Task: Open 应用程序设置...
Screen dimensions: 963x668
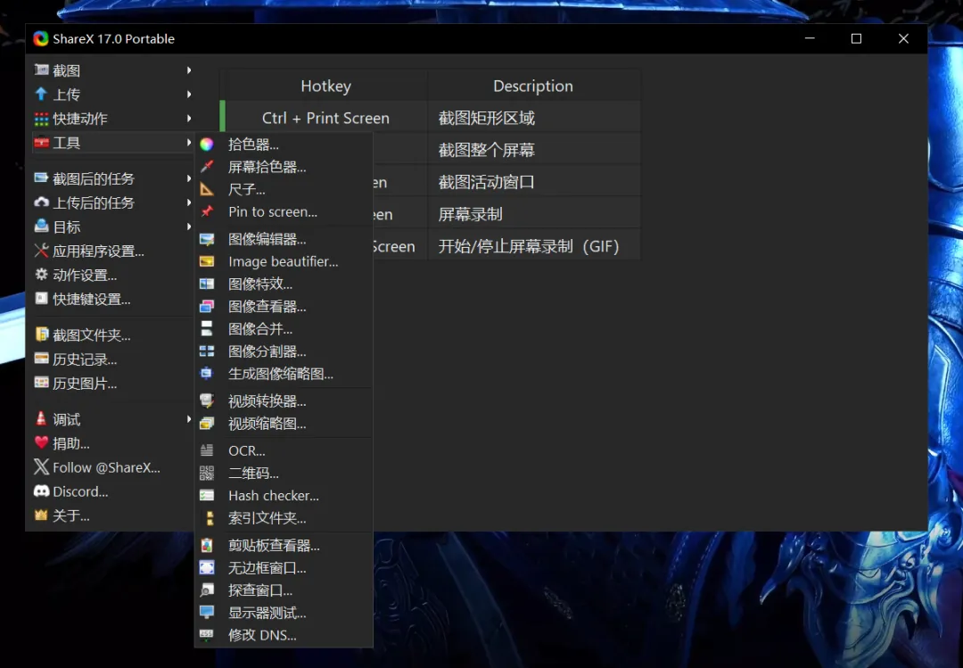Action: pos(113,251)
